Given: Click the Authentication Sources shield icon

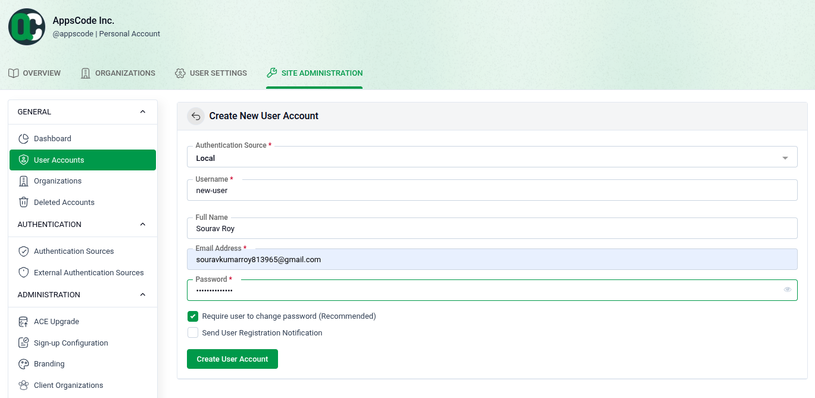Looking at the screenshot, I should tap(23, 251).
